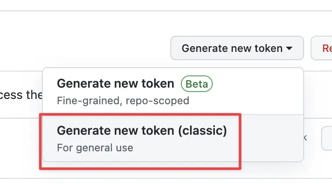Click the "Fine-grained, repo-scoped" description
This screenshot has width=332, height=184.
[x=123, y=101]
